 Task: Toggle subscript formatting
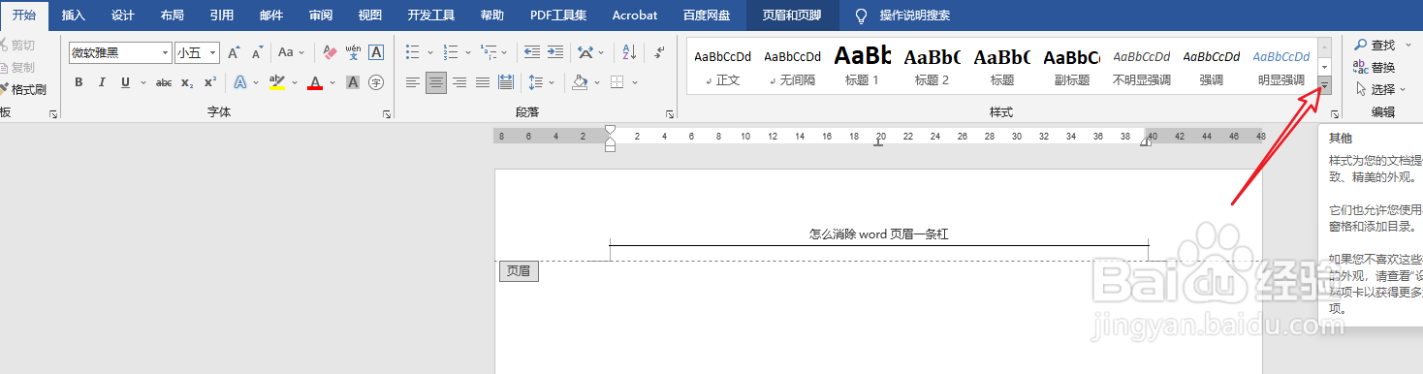tap(187, 82)
